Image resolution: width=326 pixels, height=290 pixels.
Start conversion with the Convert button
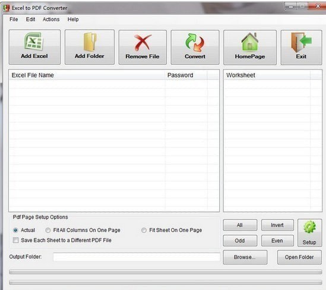195,47
